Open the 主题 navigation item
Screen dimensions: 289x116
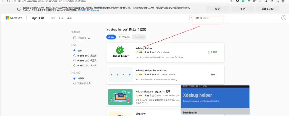(x=69, y=18)
